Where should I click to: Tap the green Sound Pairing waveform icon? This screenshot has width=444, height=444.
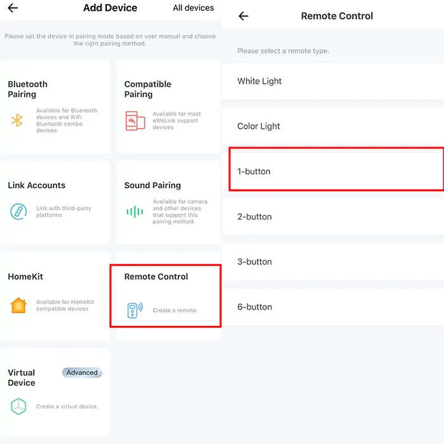(x=134, y=212)
